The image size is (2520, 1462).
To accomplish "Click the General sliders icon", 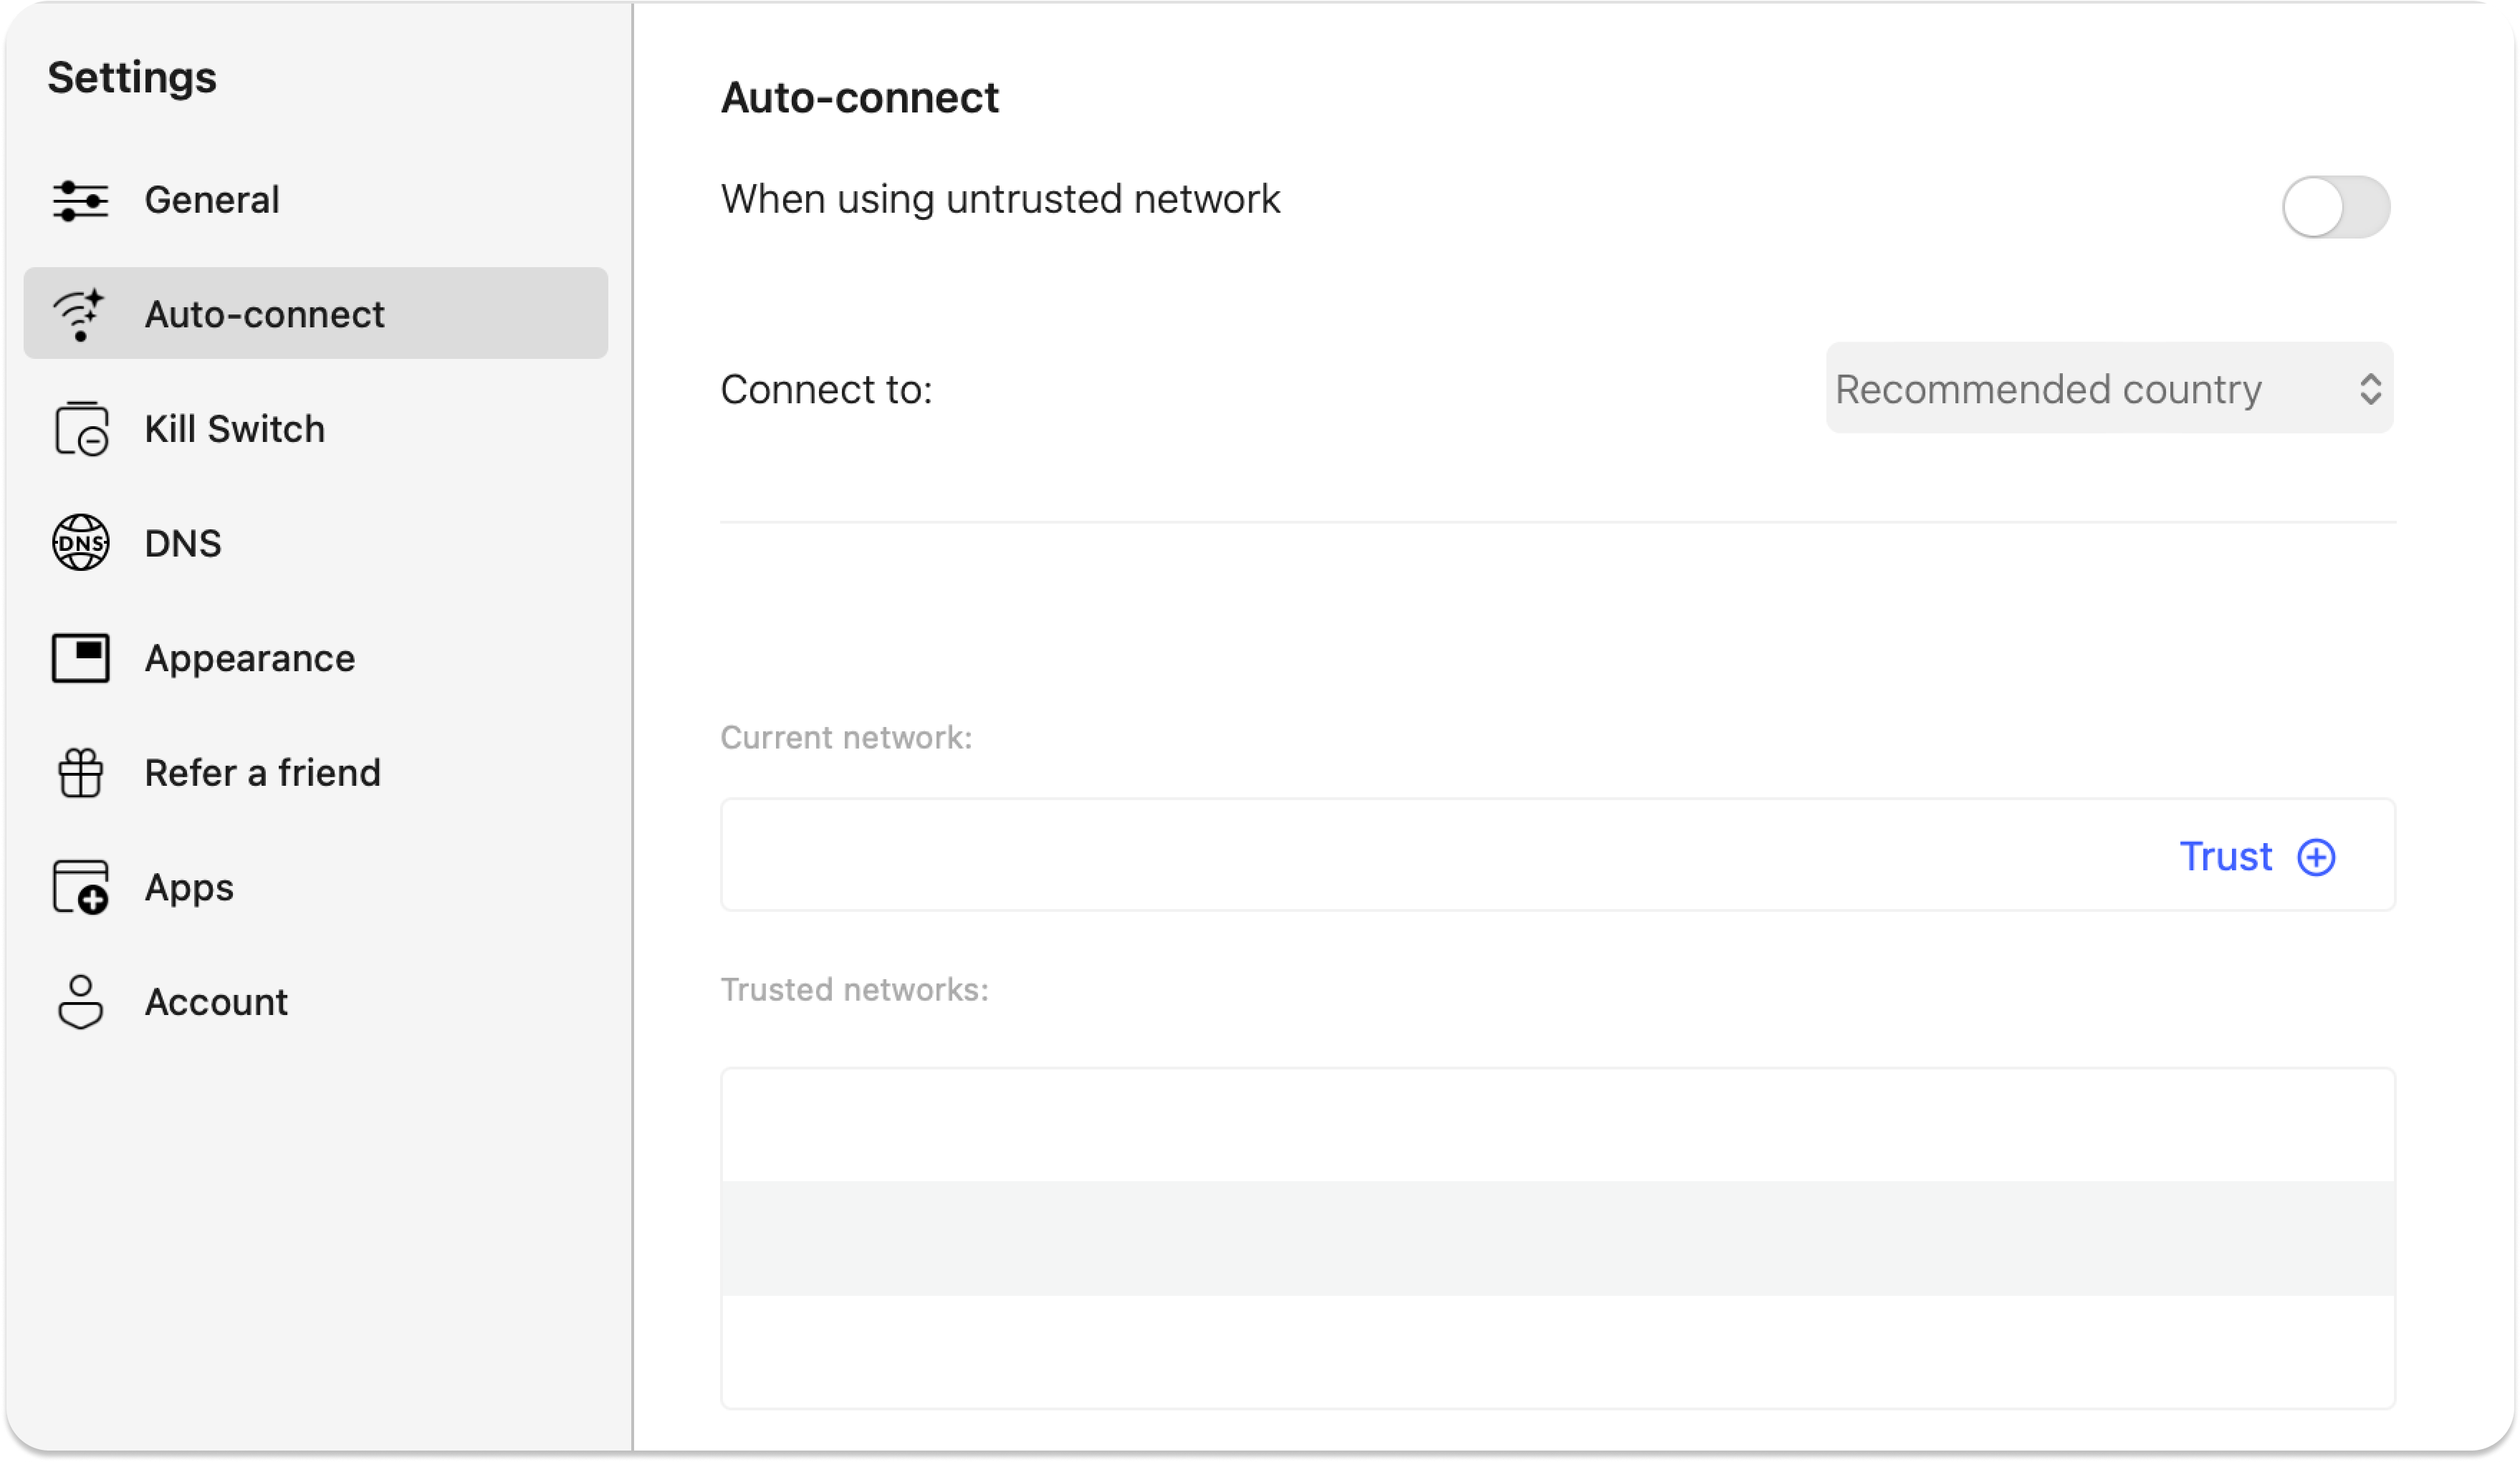I will [x=80, y=200].
